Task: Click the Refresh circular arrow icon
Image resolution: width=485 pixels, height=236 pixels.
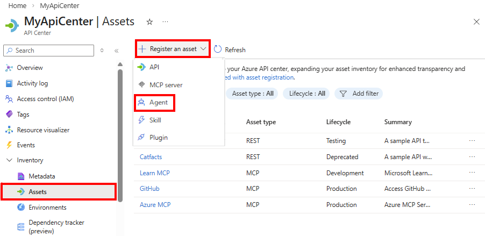Action: click(x=218, y=49)
